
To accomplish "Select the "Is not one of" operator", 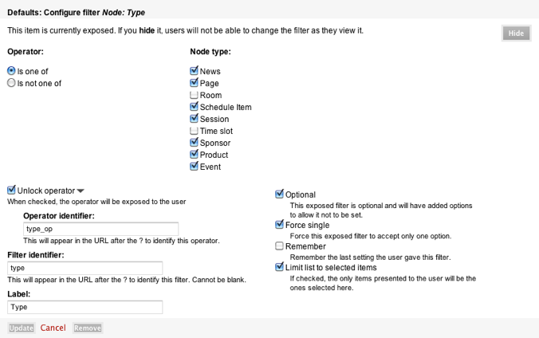I will pos(11,83).
